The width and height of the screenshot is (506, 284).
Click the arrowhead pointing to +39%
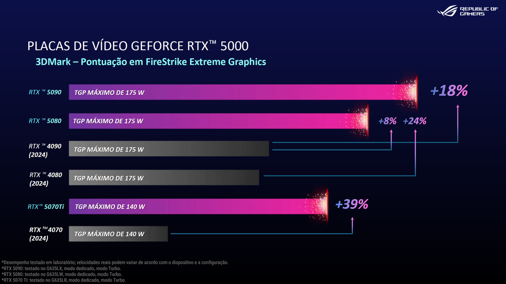tap(352, 219)
